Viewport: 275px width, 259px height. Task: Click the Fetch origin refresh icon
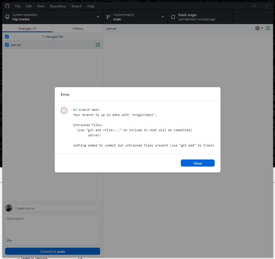click(173, 17)
